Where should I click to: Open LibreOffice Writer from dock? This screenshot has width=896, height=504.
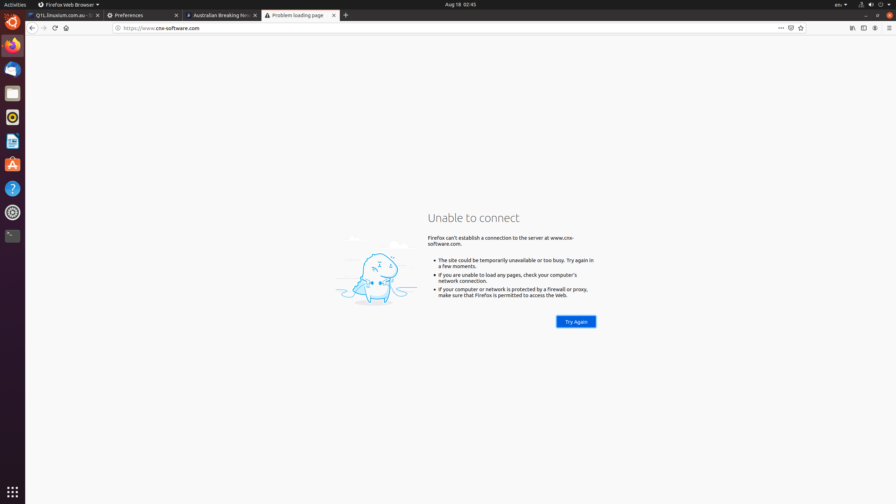(13, 141)
